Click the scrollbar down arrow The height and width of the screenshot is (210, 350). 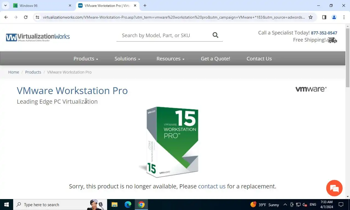[348, 196]
